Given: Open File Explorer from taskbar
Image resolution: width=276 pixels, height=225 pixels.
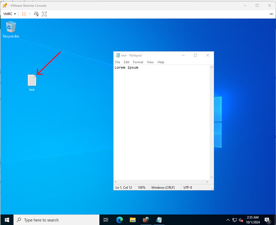Looking at the screenshot, I should [x=133, y=220].
